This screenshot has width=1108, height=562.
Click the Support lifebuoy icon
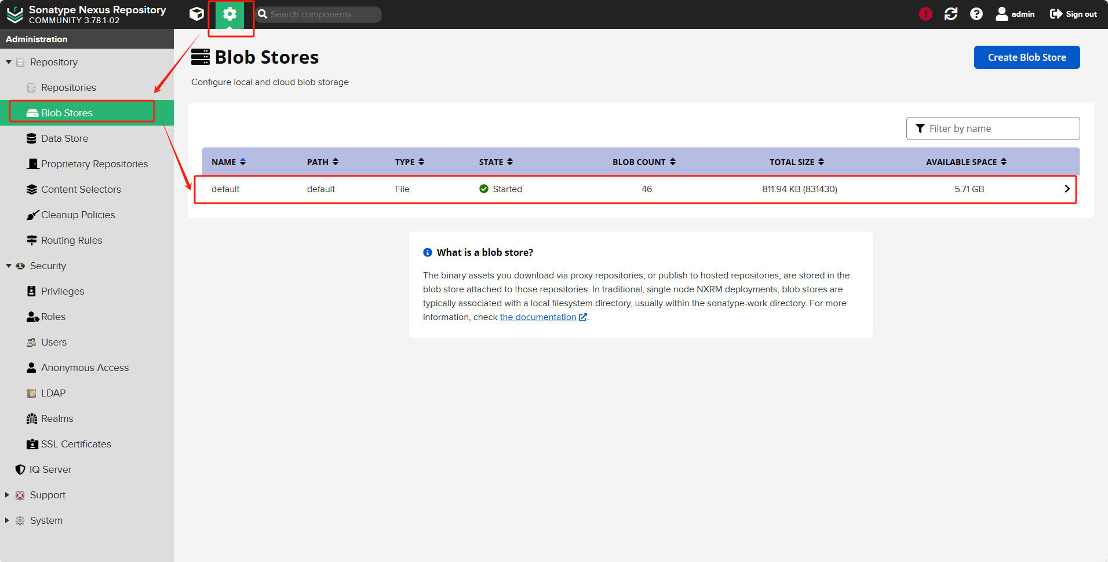(20, 495)
